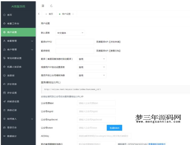
Task: Click the 评价设置 sidebar icon
Action: click(x=4, y=93)
